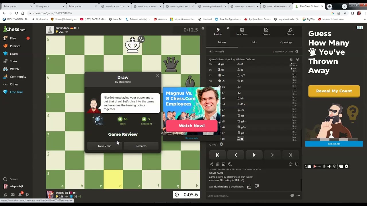Image resolution: width=367 pixels, height=206 pixels.
Task: Click the circular check icon beside opening name
Action: click(297, 60)
